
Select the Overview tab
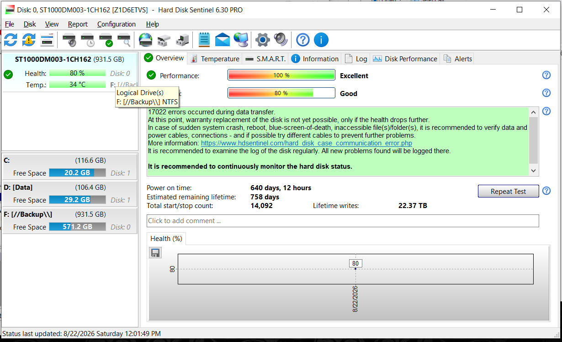(x=164, y=58)
